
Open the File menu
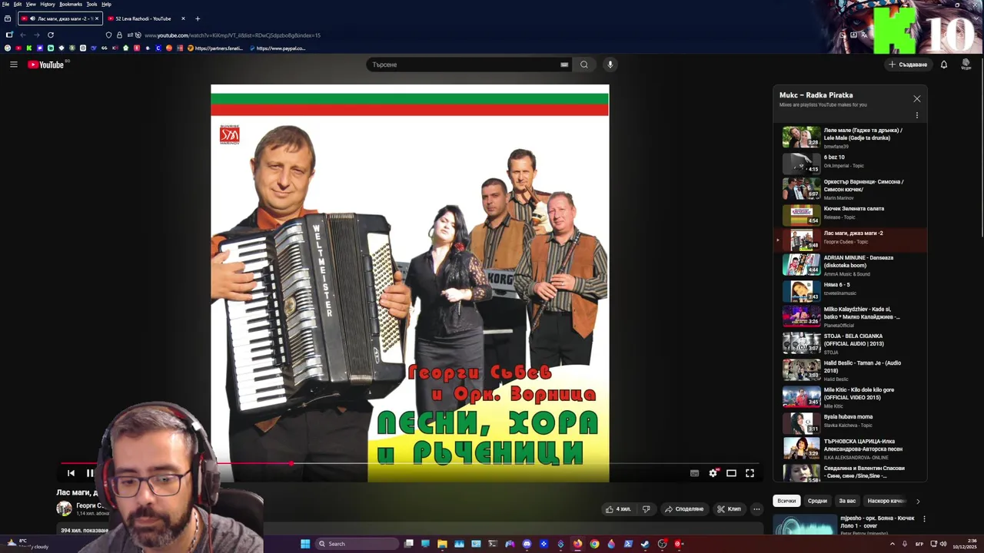pos(5,4)
